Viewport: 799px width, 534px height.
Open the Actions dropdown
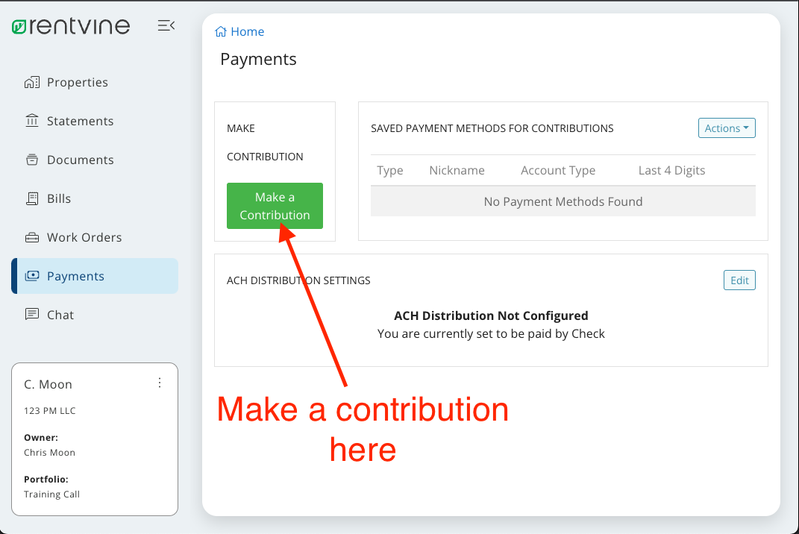726,128
